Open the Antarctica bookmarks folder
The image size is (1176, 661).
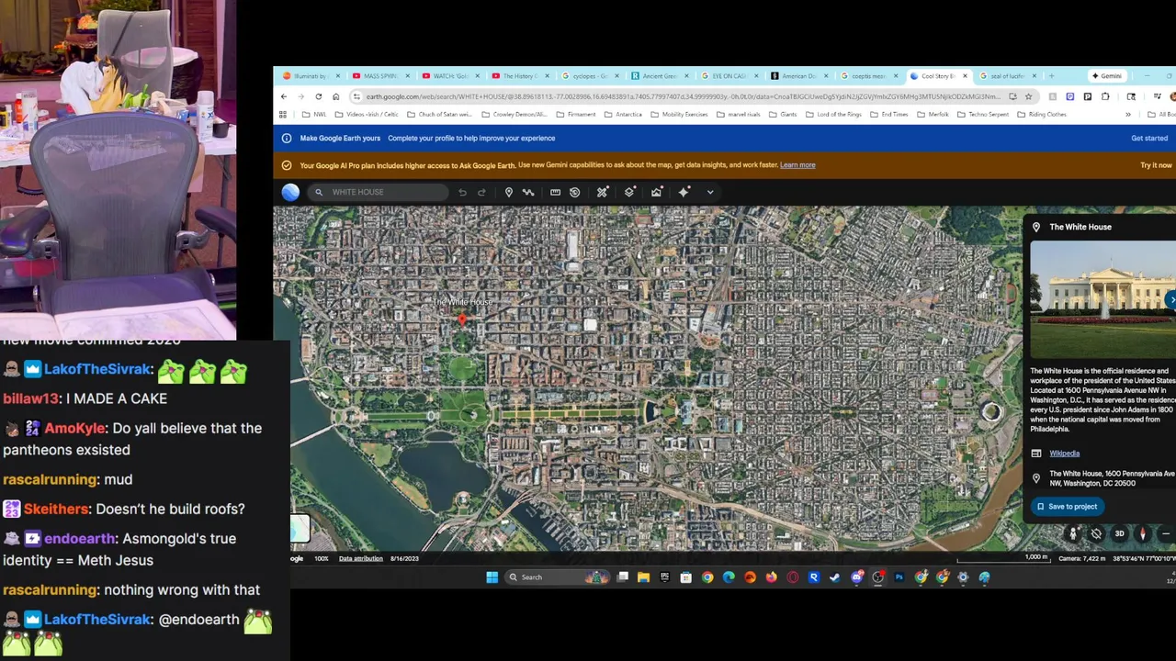(x=623, y=115)
